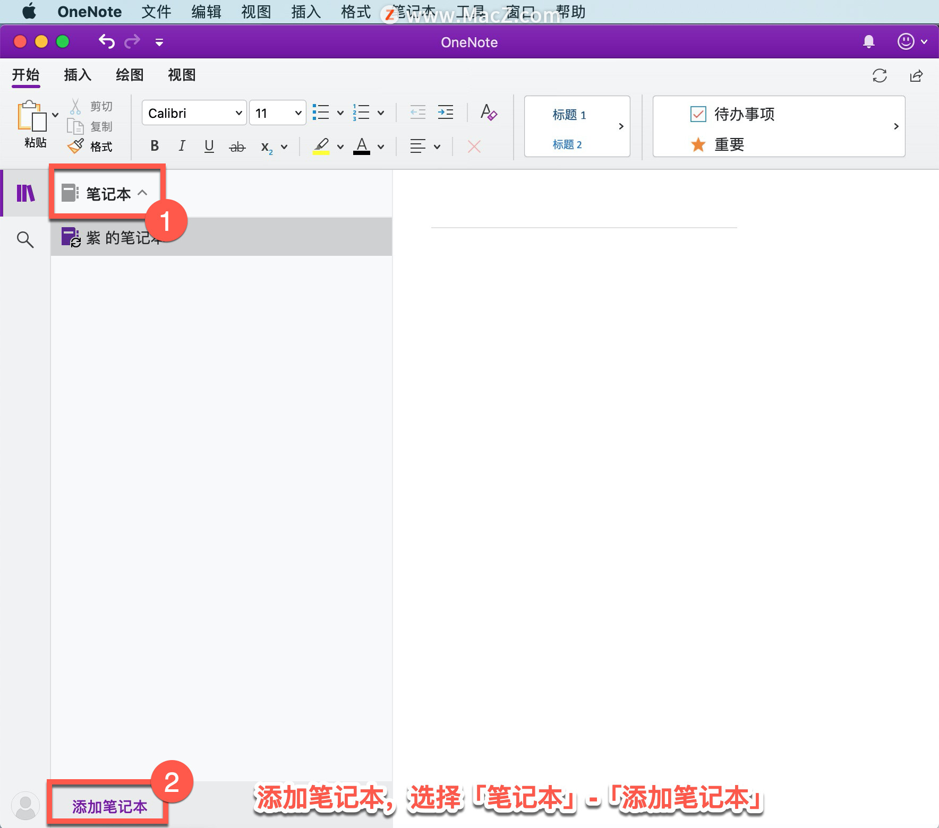The width and height of the screenshot is (939, 828).
Task: Open the notifications bell
Action: (869, 41)
